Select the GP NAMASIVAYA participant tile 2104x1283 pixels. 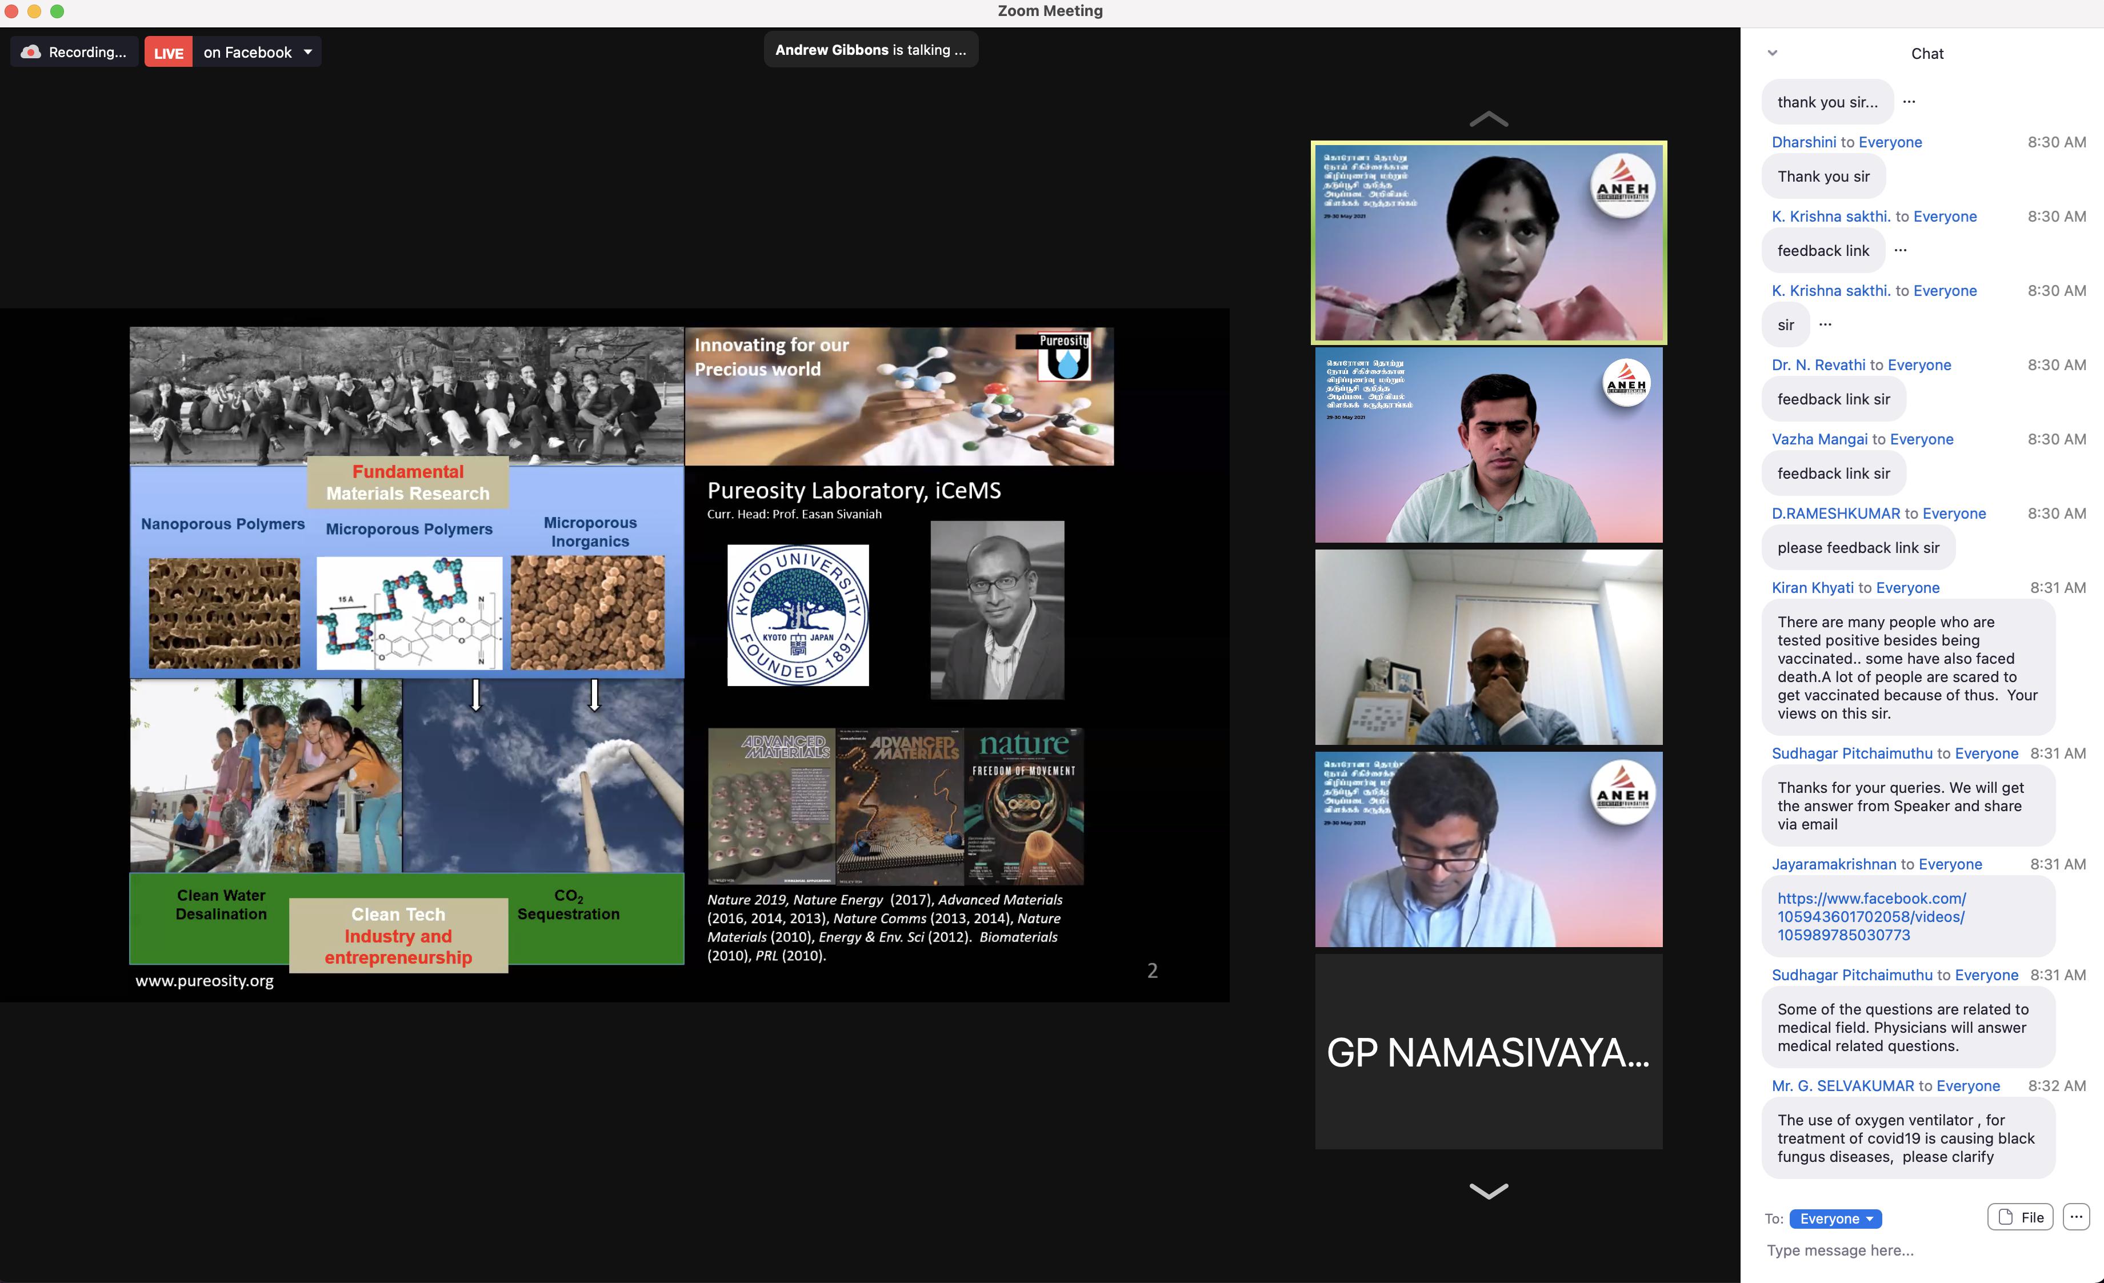[1489, 1052]
